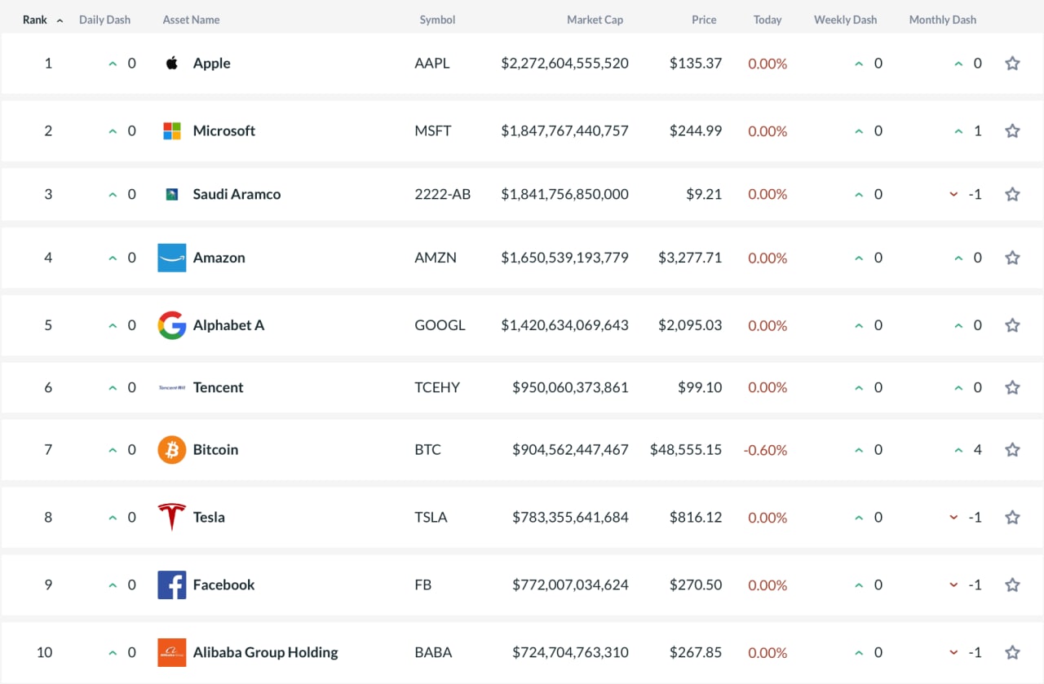Click the Monthly Dash column header
The width and height of the screenshot is (1044, 684).
coord(942,20)
